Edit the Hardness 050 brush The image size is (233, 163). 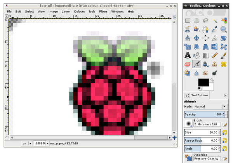point(225,125)
